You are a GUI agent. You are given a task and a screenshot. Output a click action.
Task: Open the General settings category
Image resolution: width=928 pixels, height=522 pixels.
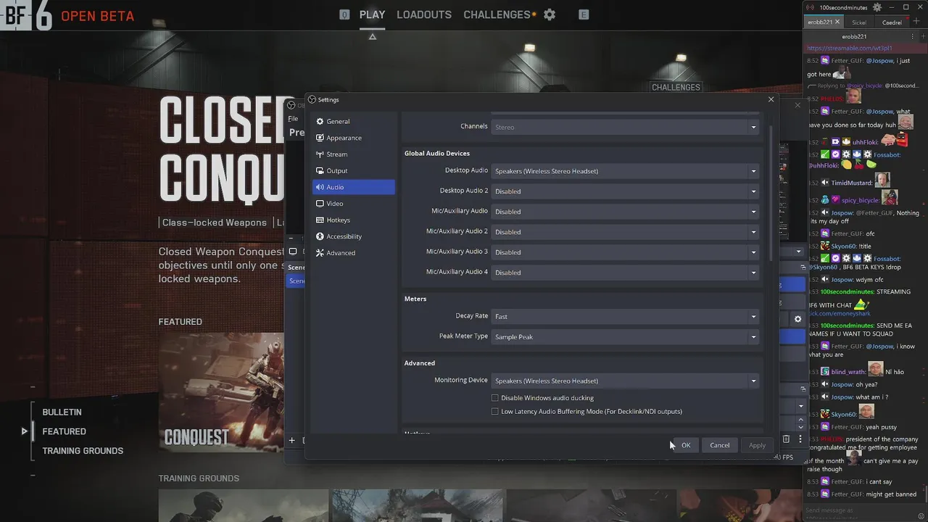[353, 121]
